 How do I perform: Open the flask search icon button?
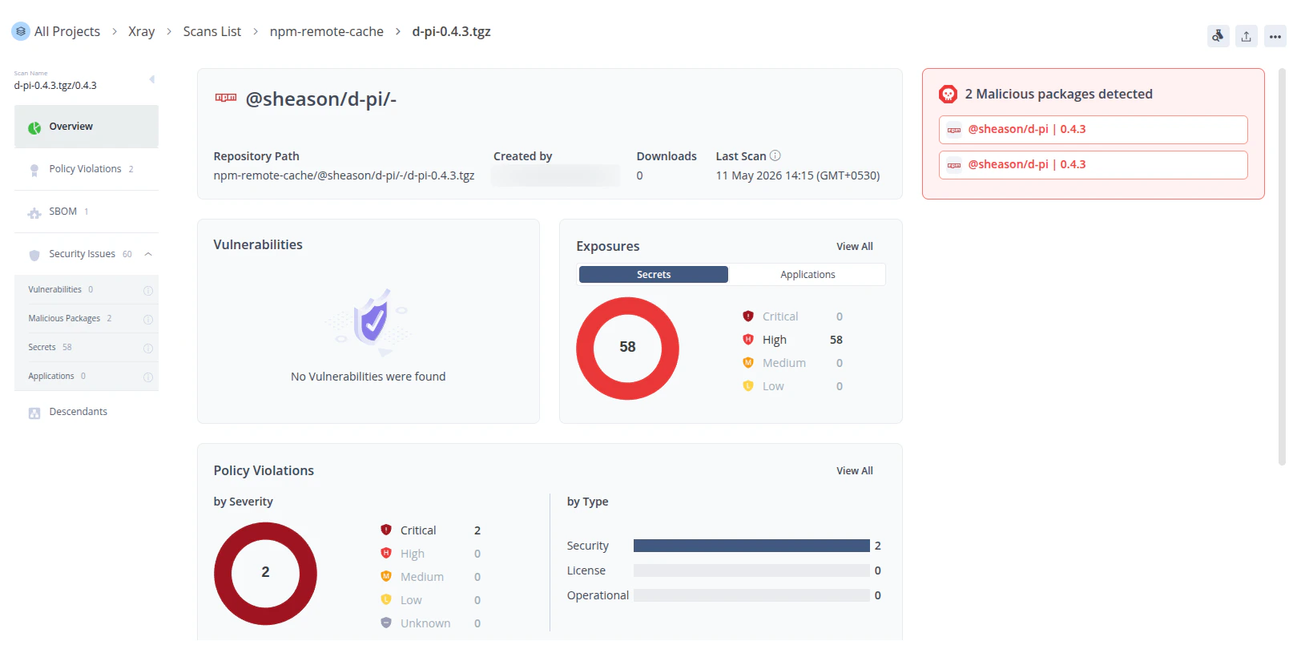(1218, 36)
